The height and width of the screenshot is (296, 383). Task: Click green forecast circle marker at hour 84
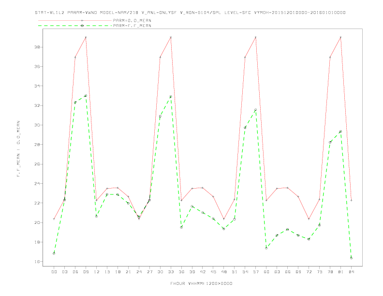pos(351,258)
